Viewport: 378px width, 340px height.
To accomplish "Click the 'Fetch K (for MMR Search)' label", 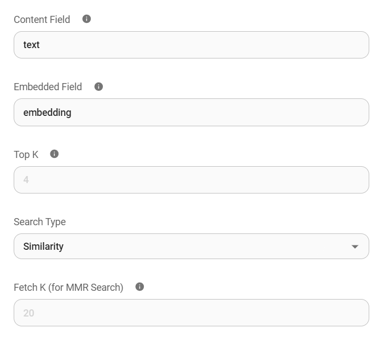I will point(68,288).
